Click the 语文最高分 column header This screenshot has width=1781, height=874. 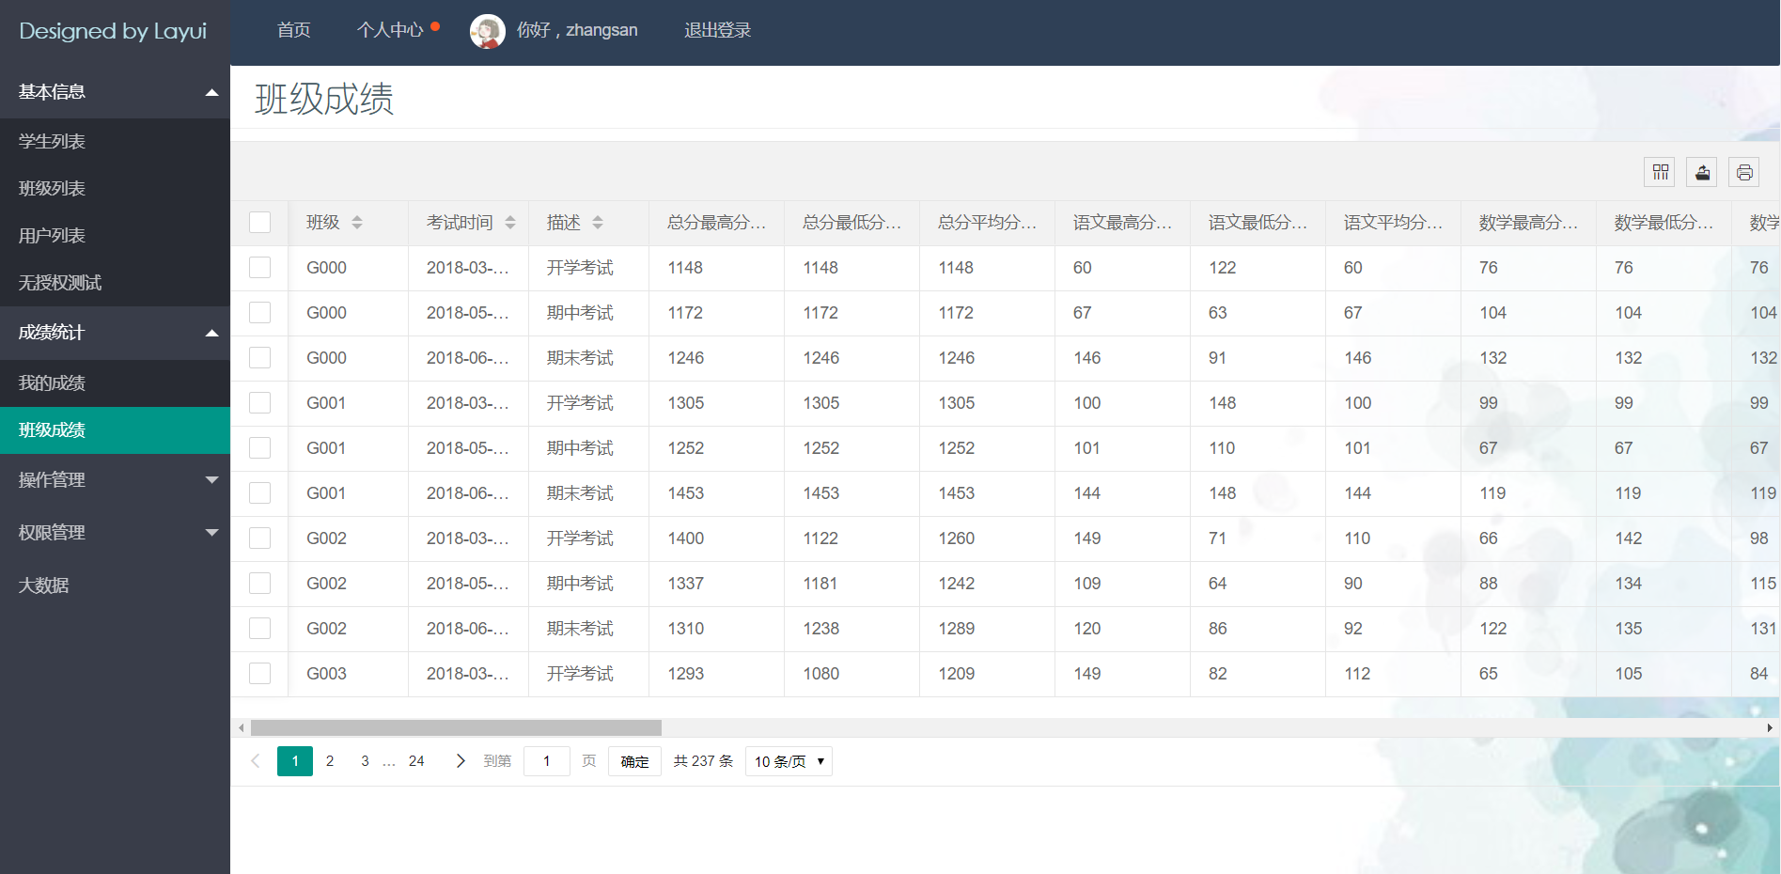1122,223
